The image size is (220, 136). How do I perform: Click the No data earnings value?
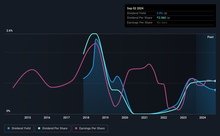162,22
